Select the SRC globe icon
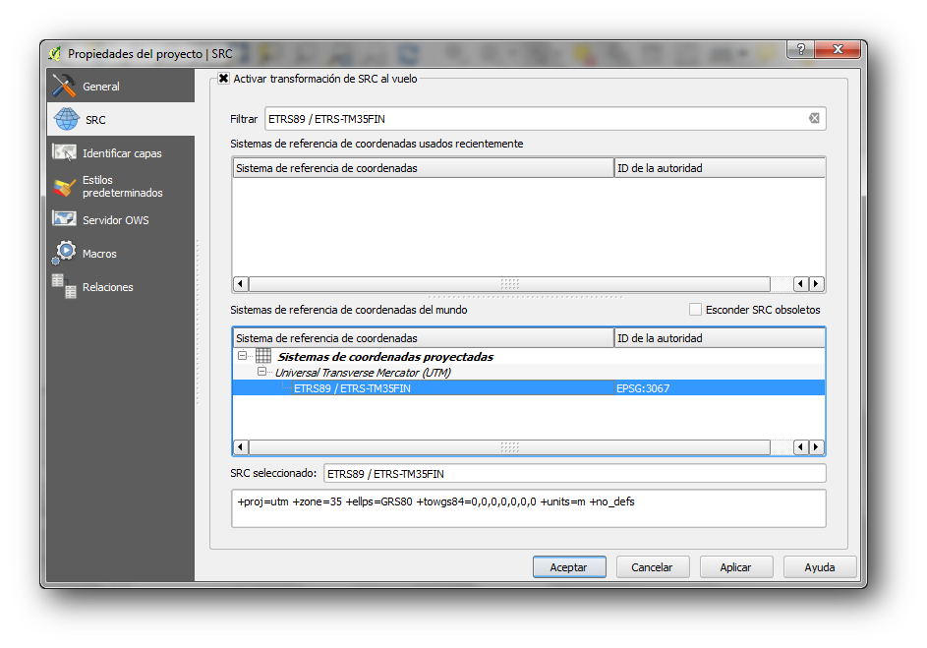 [x=66, y=119]
